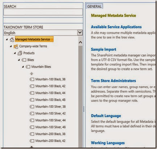Select term Mountain-100 Silver, 42
The width and height of the screenshot is (157, 149).
pos(51,113)
